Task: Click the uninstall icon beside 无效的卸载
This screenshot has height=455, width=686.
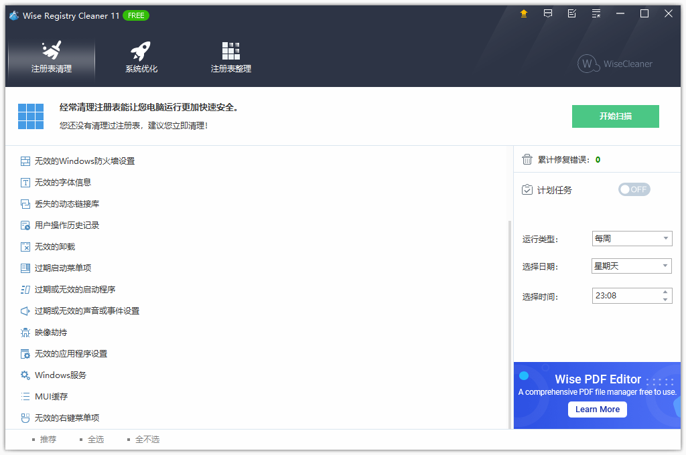Action: [x=25, y=247]
